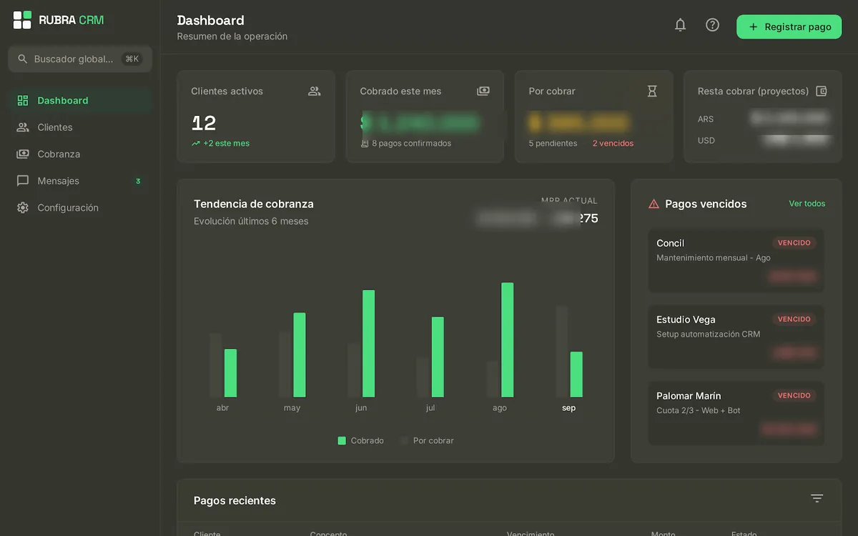
Task: Click the USD label in Resta cobrar
Action: coord(706,141)
